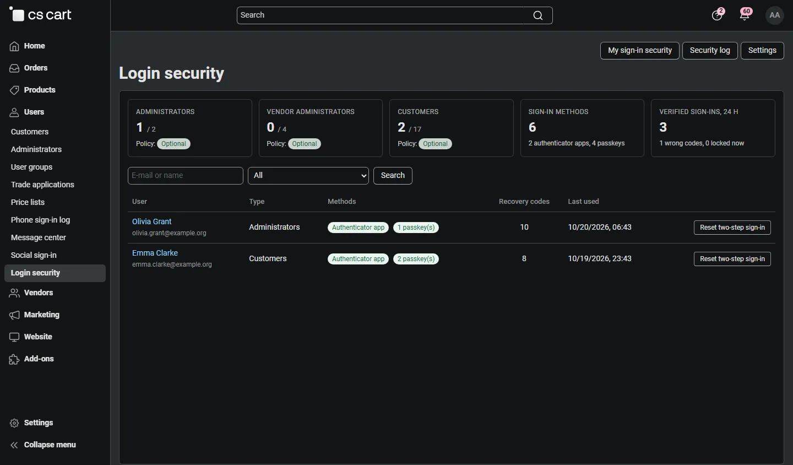Click the 1 passkey(s) badge
Image resolution: width=793 pixels, height=465 pixels.
tap(416, 228)
